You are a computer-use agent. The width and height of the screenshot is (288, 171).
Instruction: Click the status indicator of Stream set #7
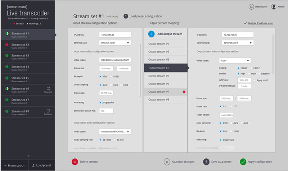7,100
